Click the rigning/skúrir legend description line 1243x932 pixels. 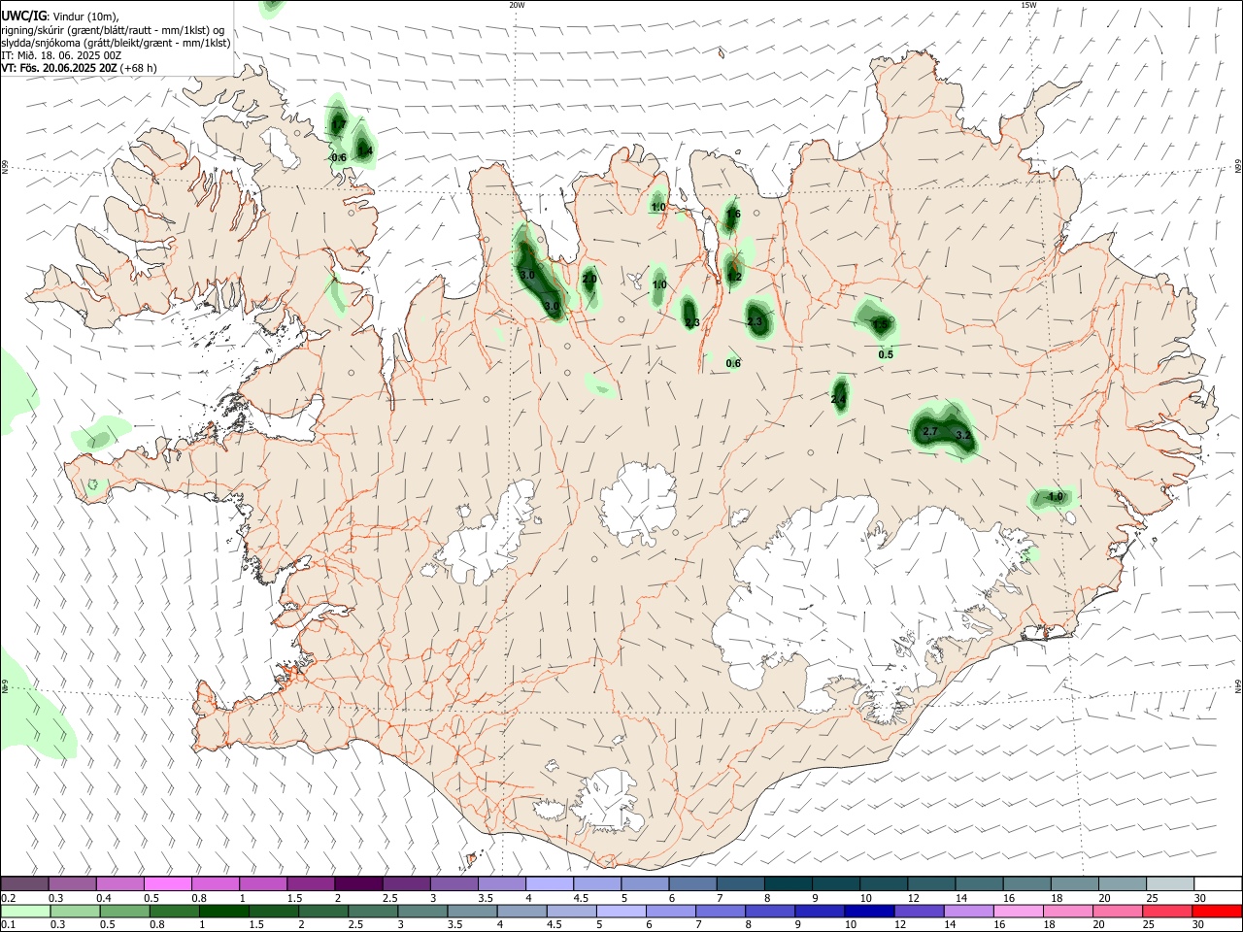[114, 29]
